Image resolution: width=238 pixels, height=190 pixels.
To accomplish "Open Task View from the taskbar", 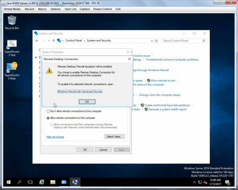I will pos(30,182).
